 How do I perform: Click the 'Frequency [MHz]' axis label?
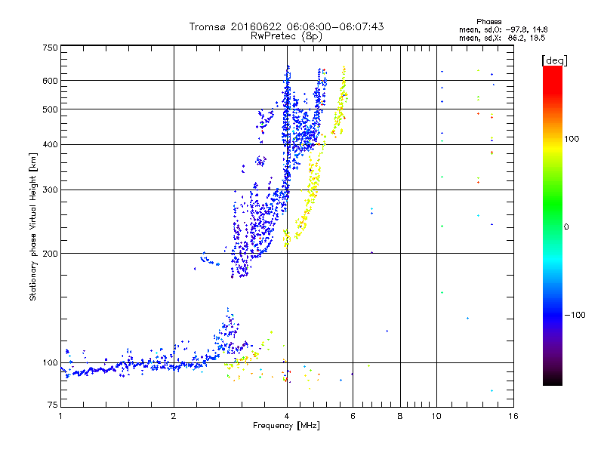click(x=286, y=426)
